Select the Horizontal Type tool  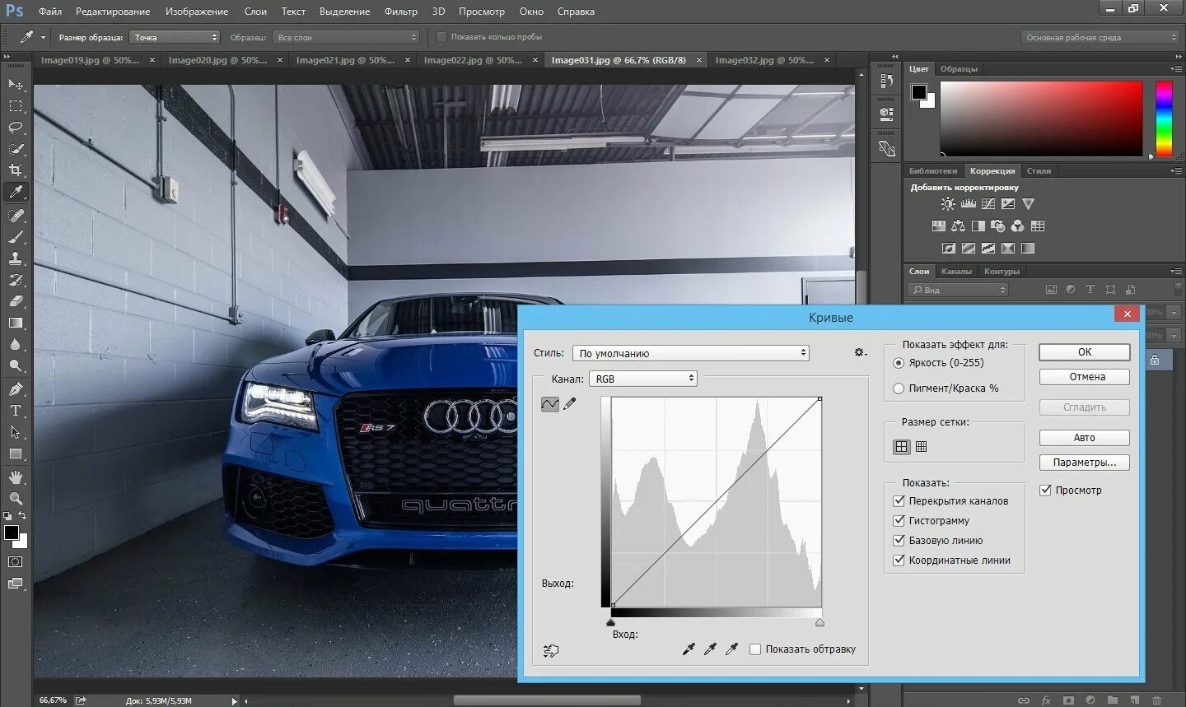[x=16, y=410]
